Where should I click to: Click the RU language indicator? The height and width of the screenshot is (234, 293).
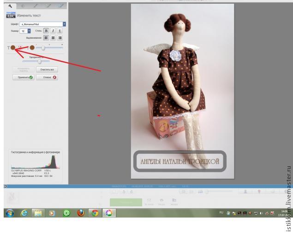tap(221, 212)
